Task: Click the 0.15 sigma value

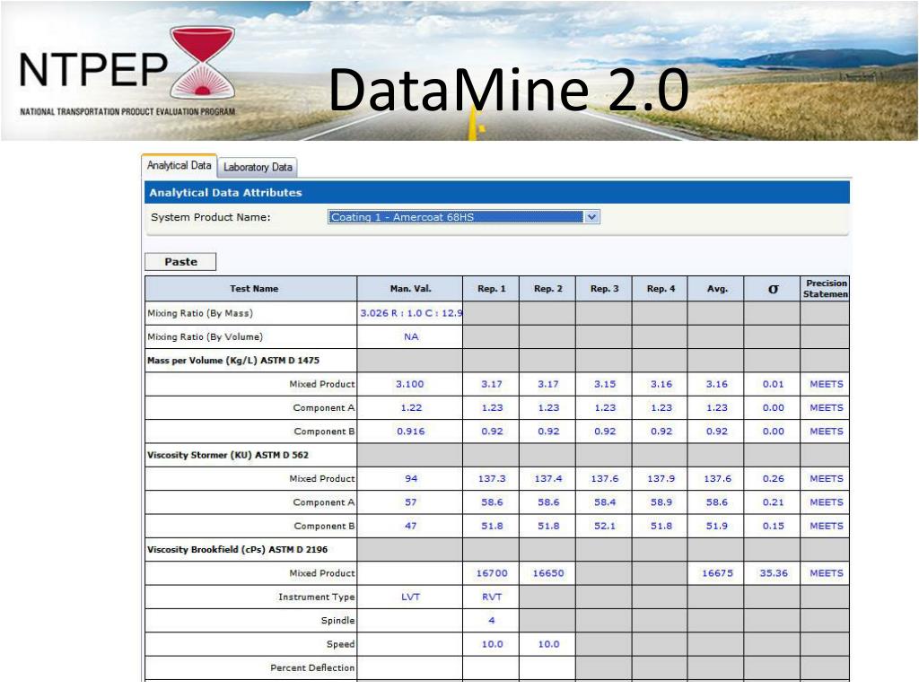Action: click(x=773, y=526)
